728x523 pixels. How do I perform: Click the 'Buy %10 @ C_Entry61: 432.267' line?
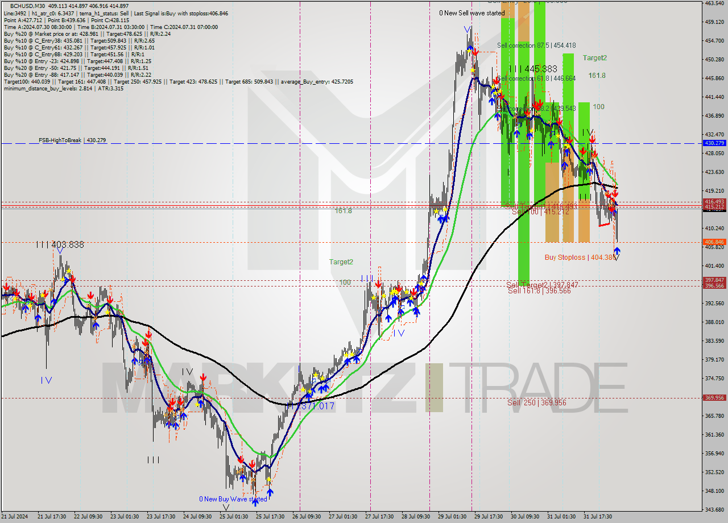(79, 47)
